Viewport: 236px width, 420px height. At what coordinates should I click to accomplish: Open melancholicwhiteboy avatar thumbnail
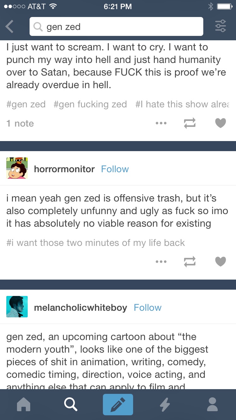pos(17,307)
